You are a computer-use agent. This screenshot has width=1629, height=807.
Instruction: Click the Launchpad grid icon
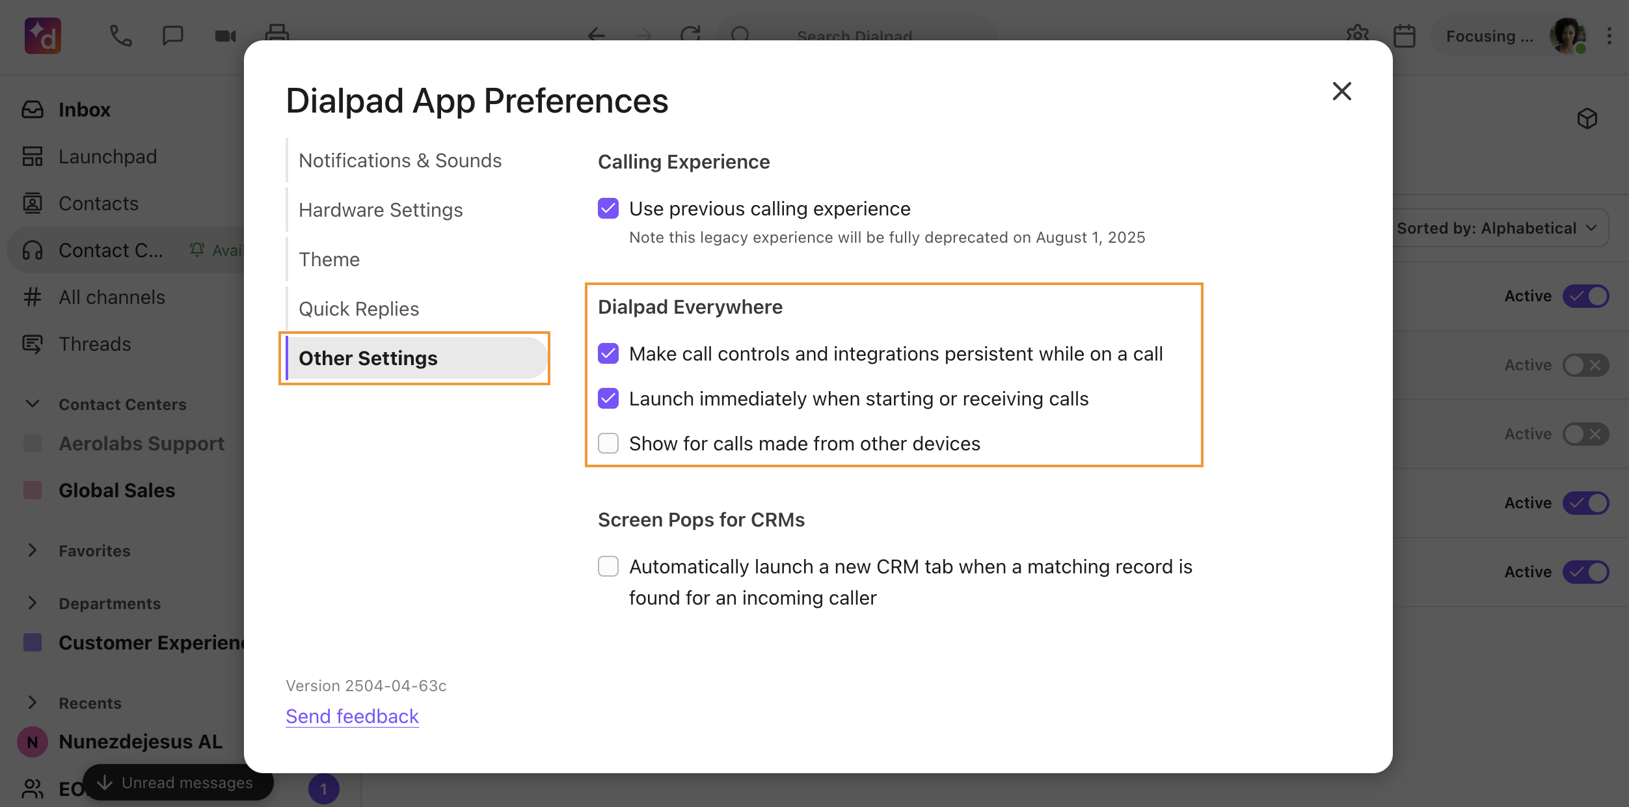(x=33, y=156)
